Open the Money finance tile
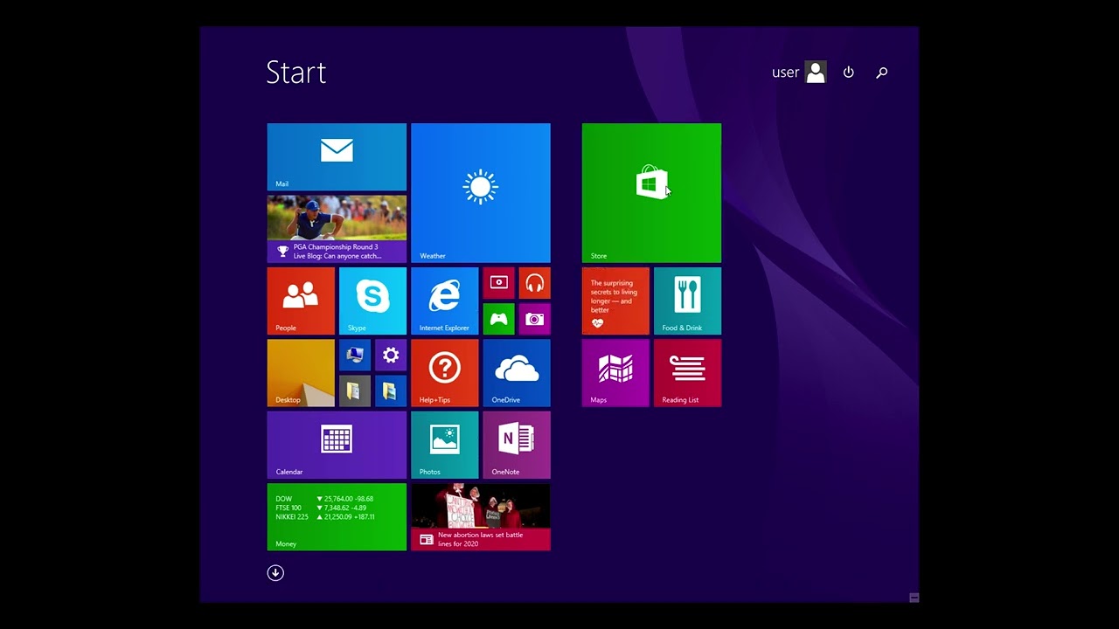This screenshot has width=1119, height=629. pos(337,517)
